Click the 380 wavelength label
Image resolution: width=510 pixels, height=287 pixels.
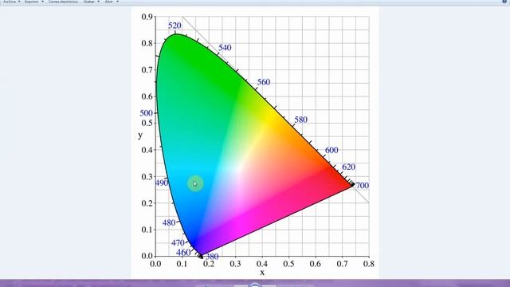click(x=212, y=257)
